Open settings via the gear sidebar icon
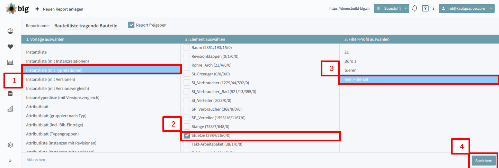Image resolution: width=499 pixels, height=168 pixels. (10, 145)
